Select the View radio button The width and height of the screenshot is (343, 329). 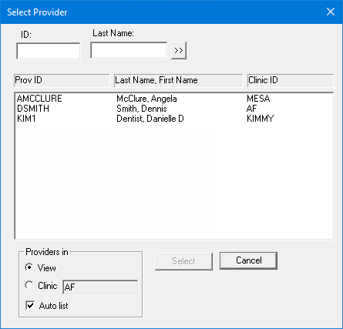click(x=29, y=267)
